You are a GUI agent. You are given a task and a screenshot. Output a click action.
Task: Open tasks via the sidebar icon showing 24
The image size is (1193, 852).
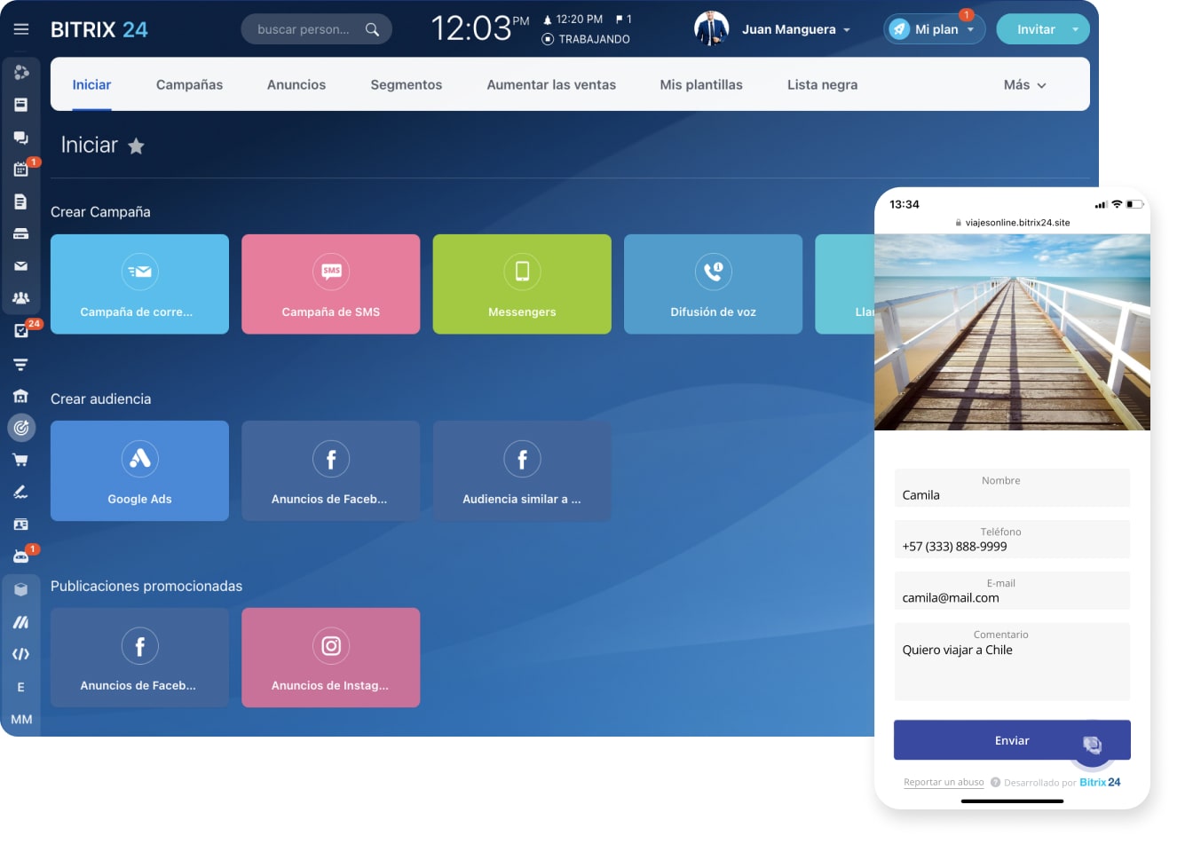click(21, 330)
